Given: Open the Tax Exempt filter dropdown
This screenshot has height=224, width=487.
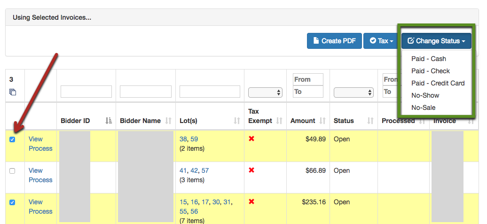Looking at the screenshot, I should pyautogui.click(x=265, y=92).
